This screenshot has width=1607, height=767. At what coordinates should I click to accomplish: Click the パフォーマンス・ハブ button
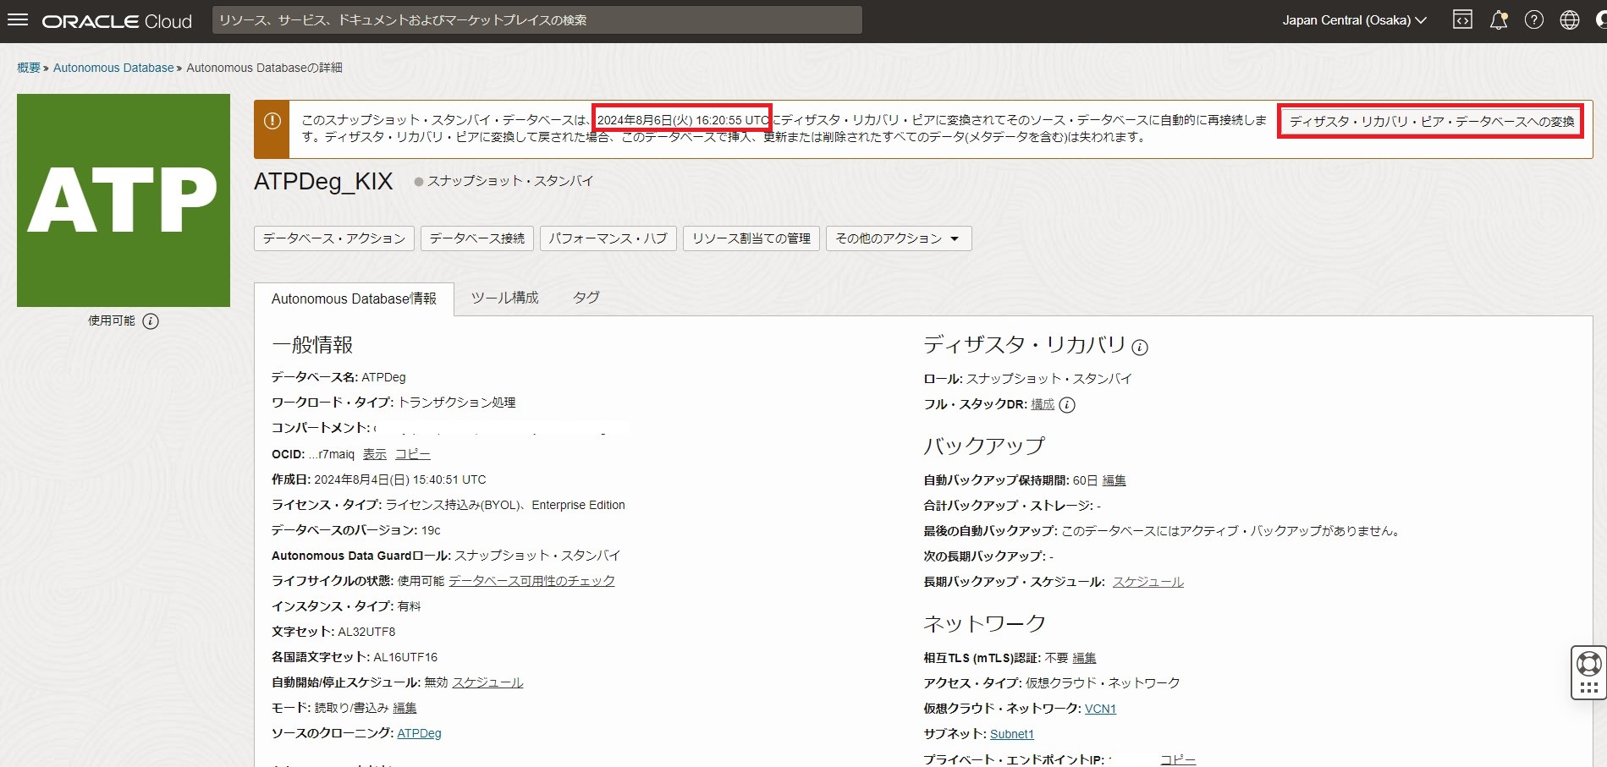608,238
